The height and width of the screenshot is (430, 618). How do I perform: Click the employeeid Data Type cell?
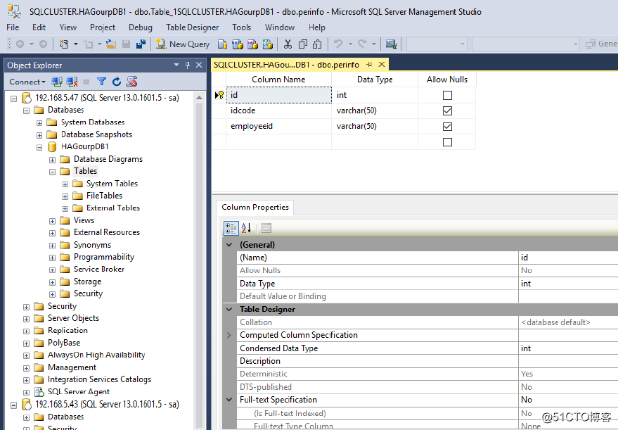coord(375,127)
